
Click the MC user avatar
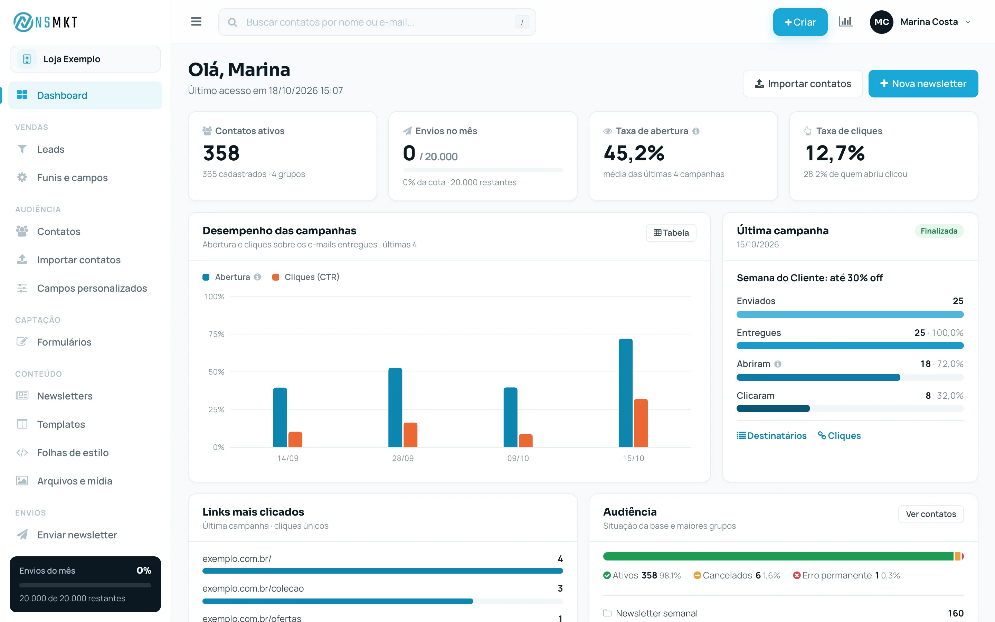point(881,22)
